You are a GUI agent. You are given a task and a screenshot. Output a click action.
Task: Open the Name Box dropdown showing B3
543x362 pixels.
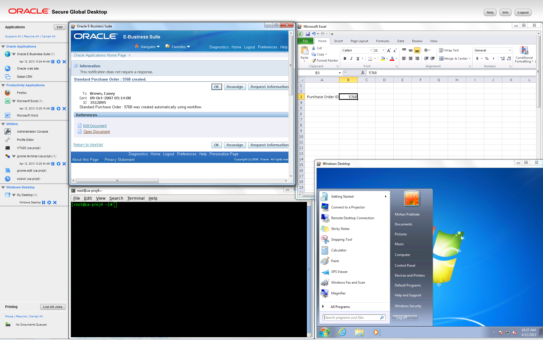(340, 73)
